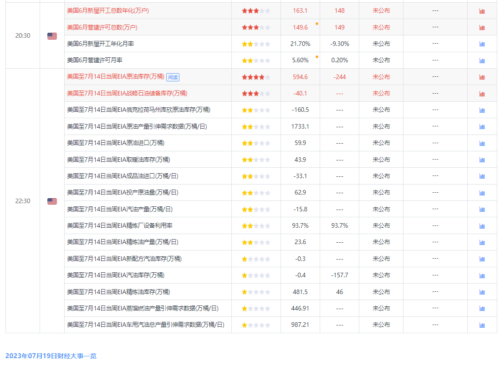Select the EIA精炼厂设备利用率 indicator name
500x365 pixels.
point(120,225)
